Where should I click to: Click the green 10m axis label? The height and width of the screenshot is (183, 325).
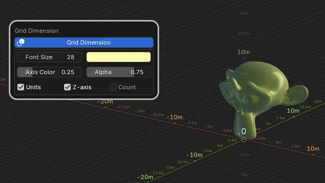click(x=293, y=111)
